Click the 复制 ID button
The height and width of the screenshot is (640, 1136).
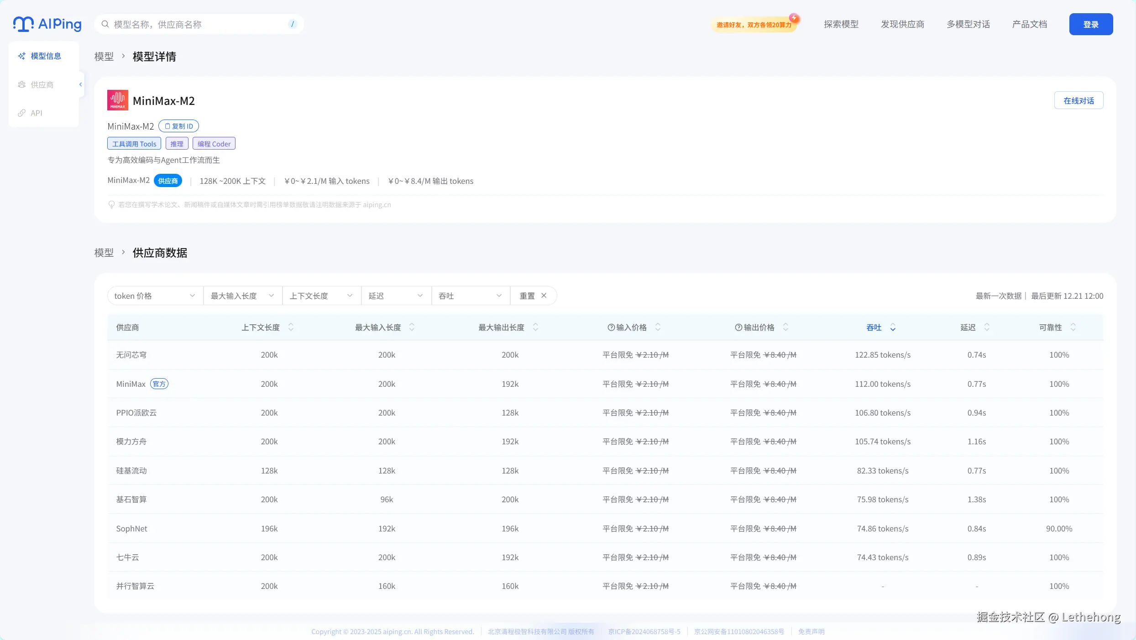[x=178, y=126]
